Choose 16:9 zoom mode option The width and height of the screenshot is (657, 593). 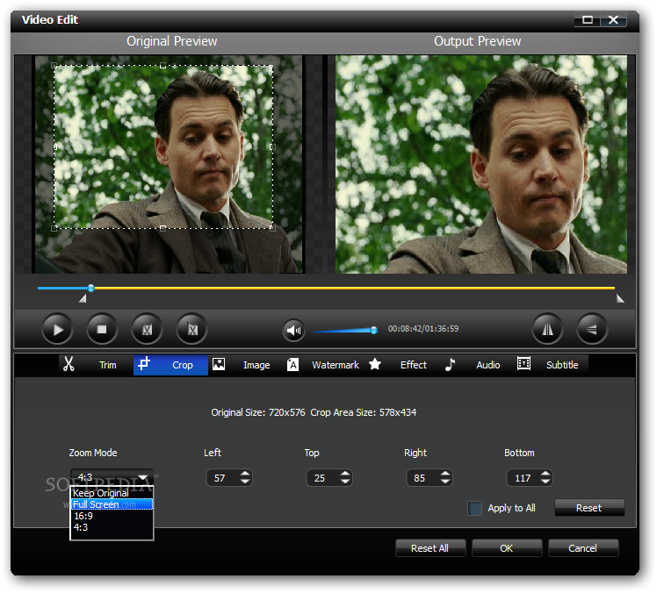tap(112, 516)
